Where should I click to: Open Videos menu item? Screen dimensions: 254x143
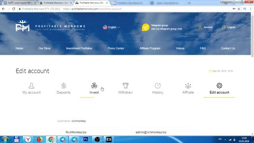tap(180, 48)
